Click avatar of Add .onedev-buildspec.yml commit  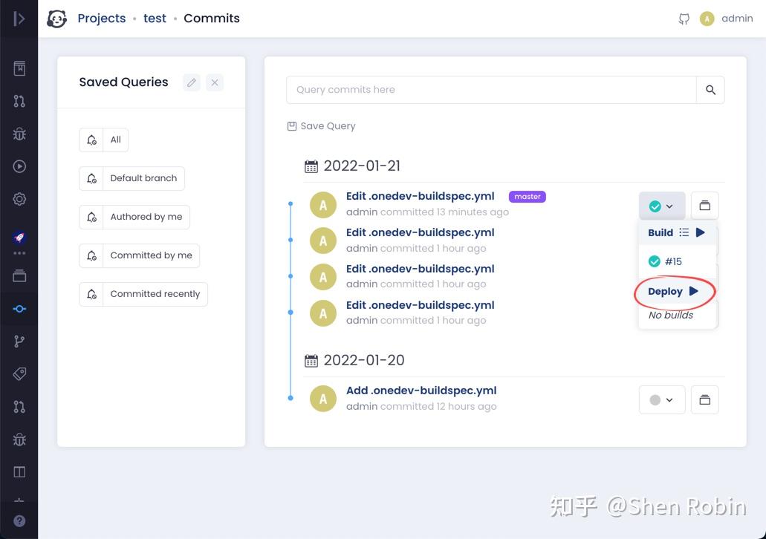323,399
